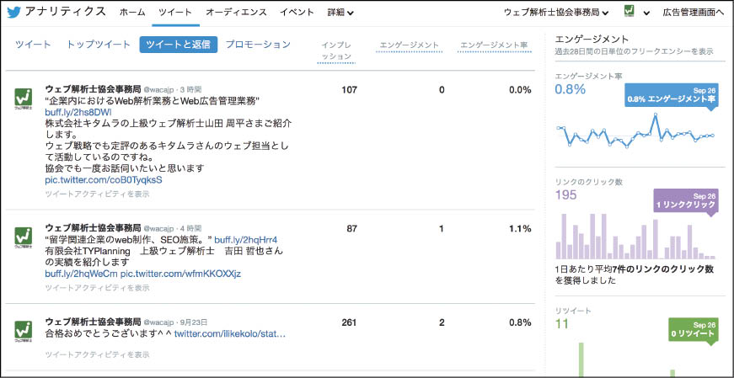Click avatar of the Web解析業務 tweet

23,98
